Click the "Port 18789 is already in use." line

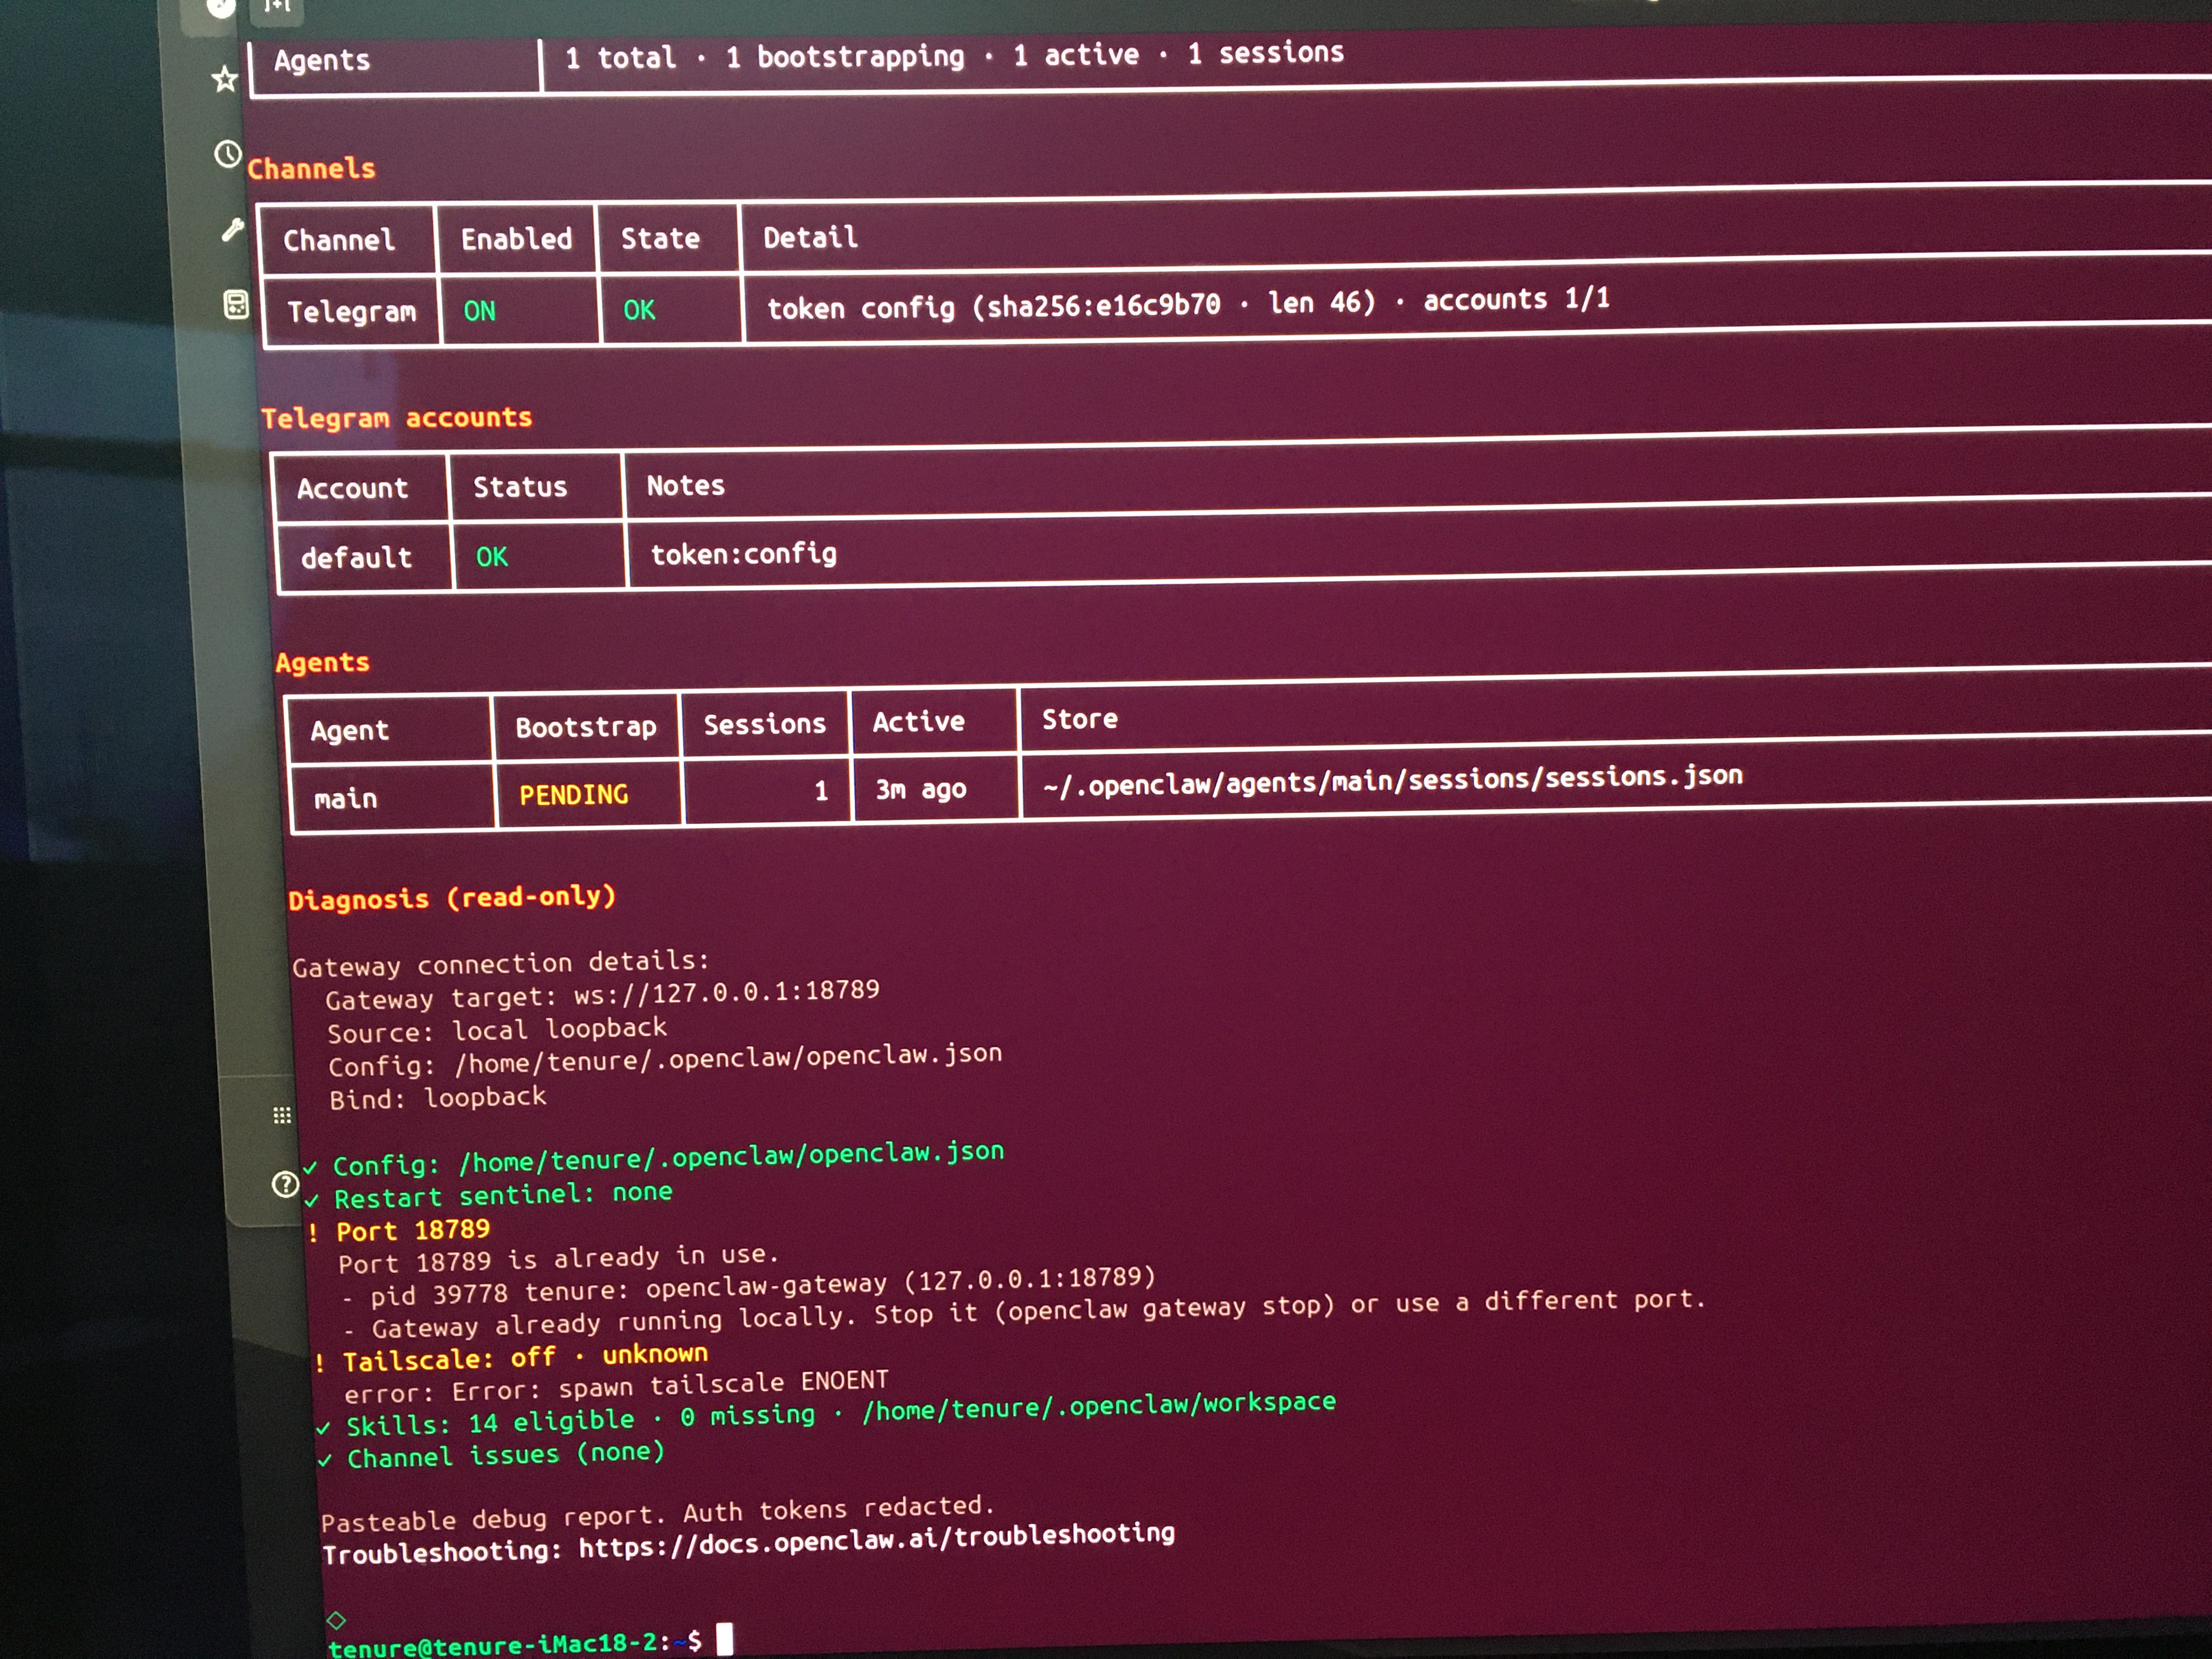point(558,1259)
